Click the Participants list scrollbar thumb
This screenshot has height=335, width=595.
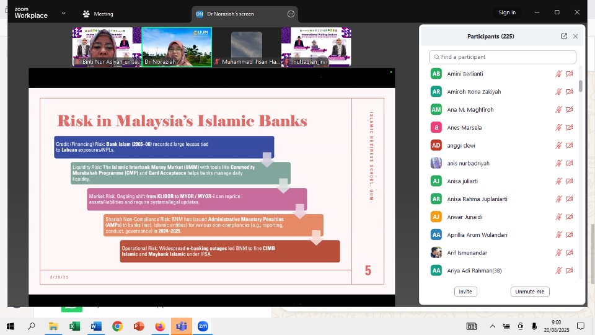pyautogui.click(x=580, y=86)
